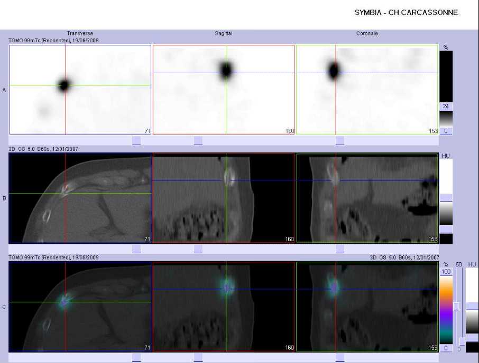Click the lower value 0 of row C color scale
Image resolution: width=479 pixels, height=363 pixels.
coord(446,348)
